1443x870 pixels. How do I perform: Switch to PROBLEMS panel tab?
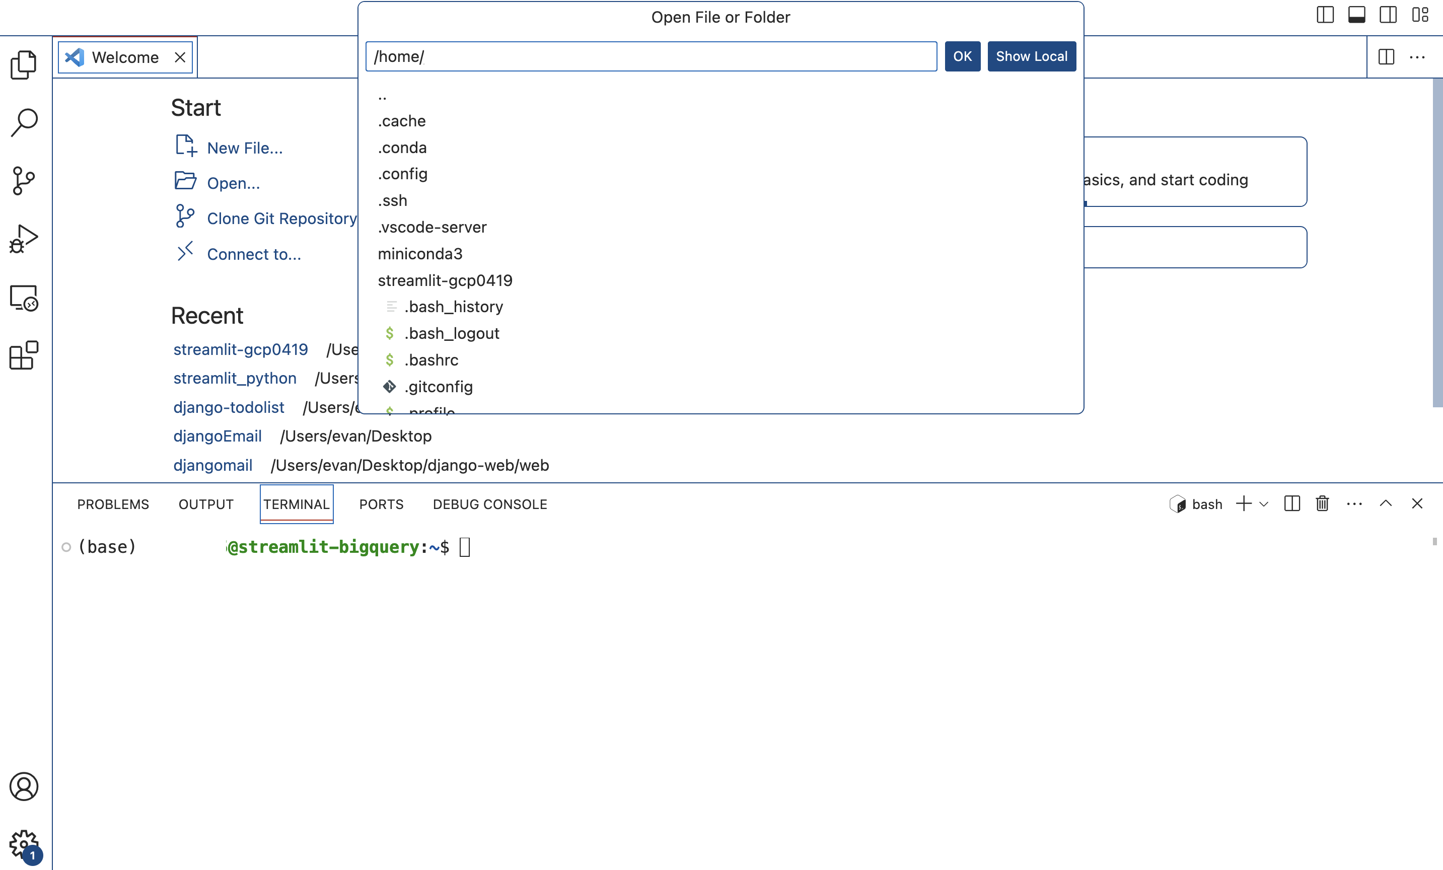(113, 504)
